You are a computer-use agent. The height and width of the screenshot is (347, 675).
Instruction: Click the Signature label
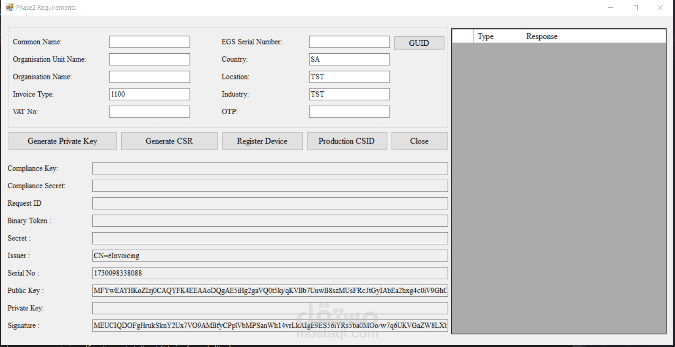23,325
